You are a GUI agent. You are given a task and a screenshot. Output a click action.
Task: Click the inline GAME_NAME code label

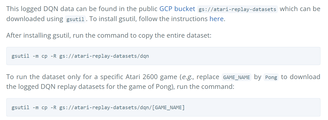point(236,77)
